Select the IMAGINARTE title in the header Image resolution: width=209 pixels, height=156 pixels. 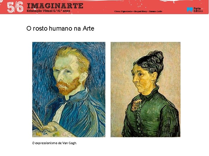click(55, 6)
